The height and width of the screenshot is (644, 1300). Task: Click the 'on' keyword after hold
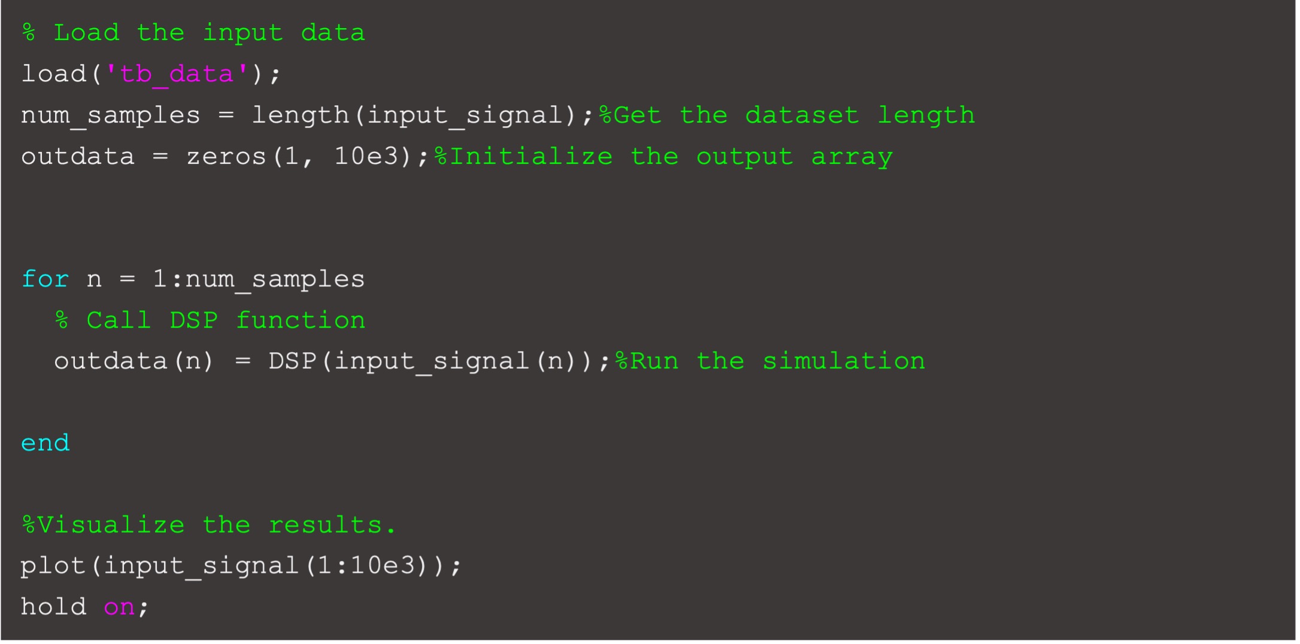[x=119, y=607]
